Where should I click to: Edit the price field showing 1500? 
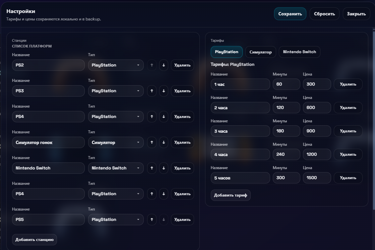pyautogui.click(x=317, y=178)
